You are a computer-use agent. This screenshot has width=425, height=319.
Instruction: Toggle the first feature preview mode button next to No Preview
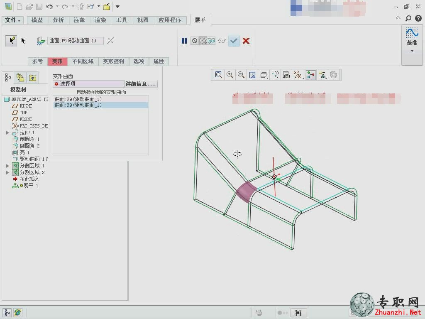203,41
